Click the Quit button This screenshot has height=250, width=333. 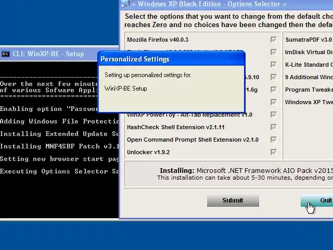pyautogui.click(x=317, y=201)
